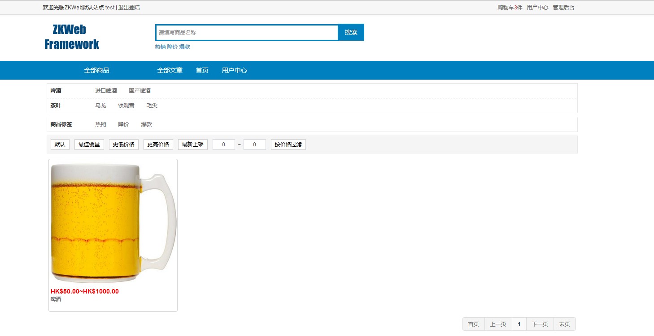Select page 1 in pagination

point(519,324)
